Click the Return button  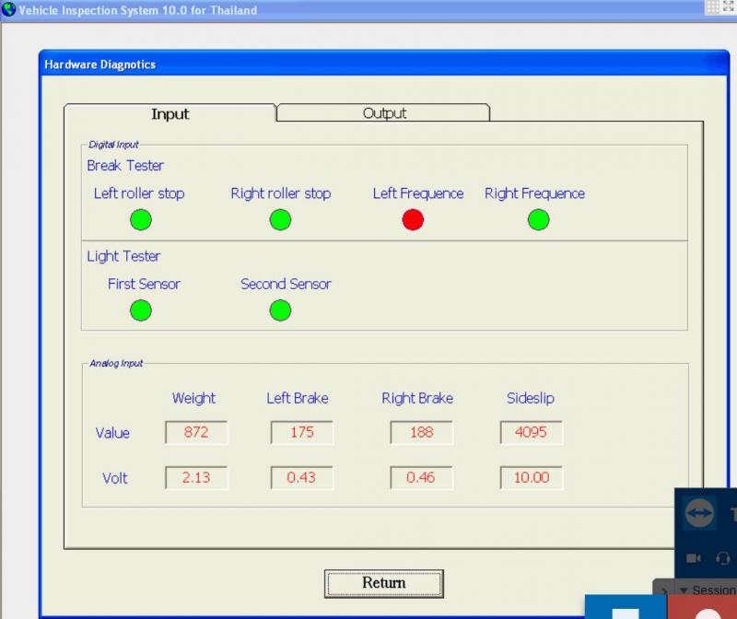(383, 583)
